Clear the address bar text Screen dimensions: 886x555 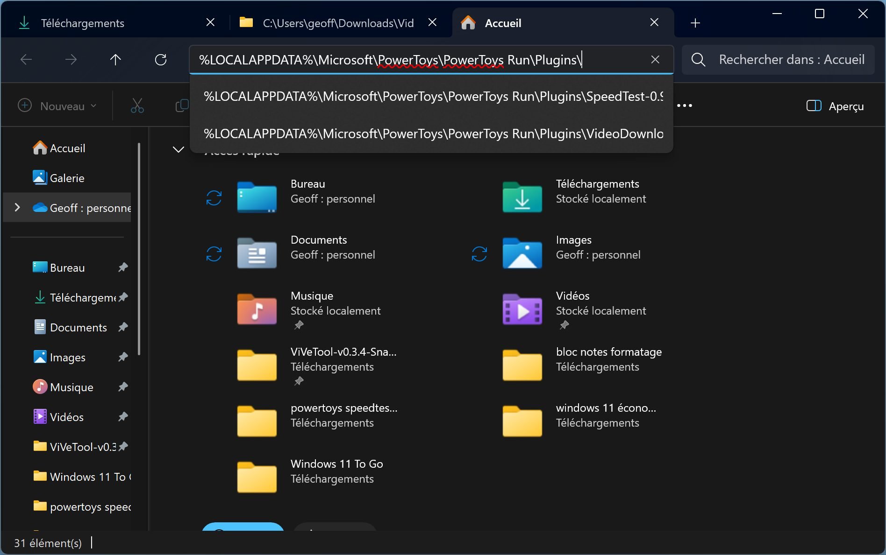[x=655, y=60]
